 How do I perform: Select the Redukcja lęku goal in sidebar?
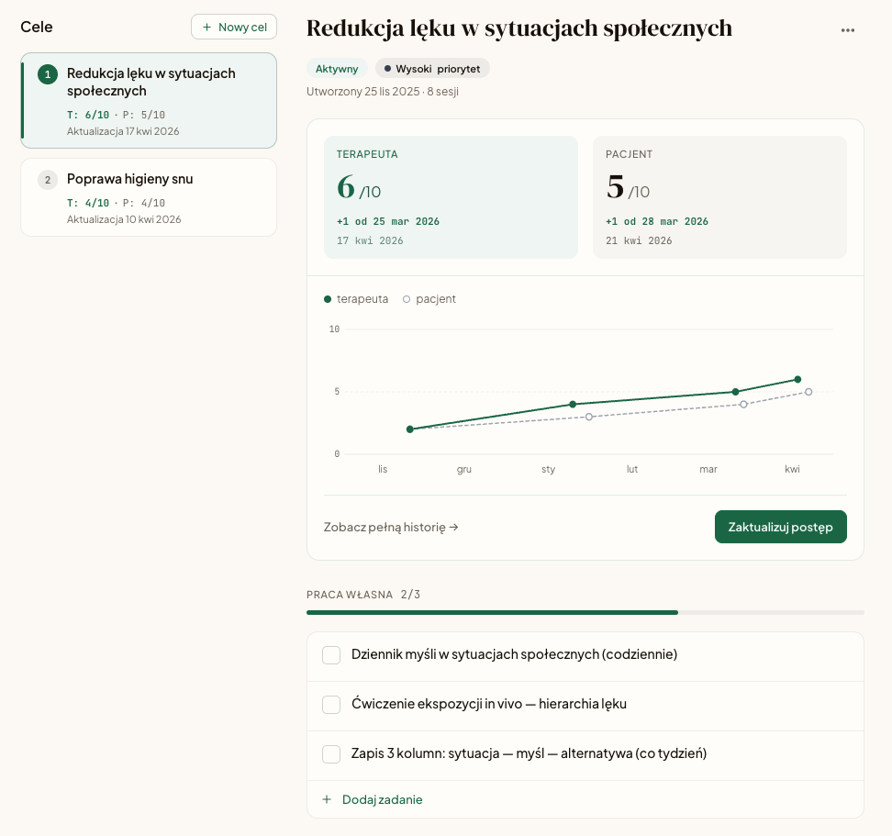[148, 101]
